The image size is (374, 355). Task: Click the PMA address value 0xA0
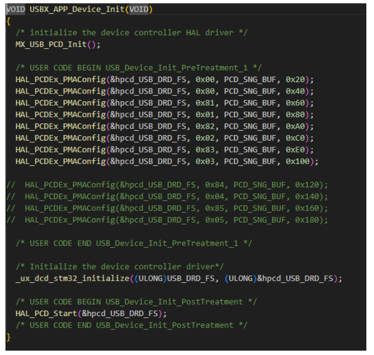pos(295,126)
